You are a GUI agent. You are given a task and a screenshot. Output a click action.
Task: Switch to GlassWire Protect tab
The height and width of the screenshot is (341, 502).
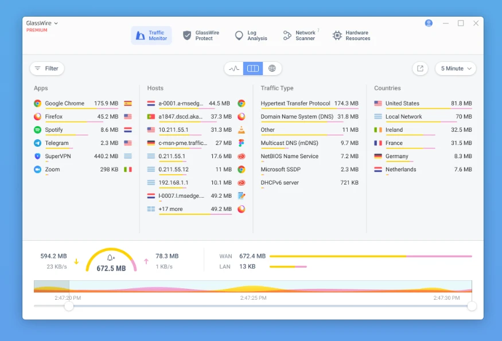pos(201,35)
